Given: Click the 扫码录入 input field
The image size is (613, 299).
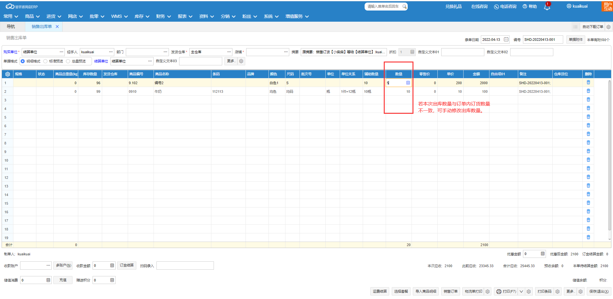Looking at the screenshot, I should [185, 266].
